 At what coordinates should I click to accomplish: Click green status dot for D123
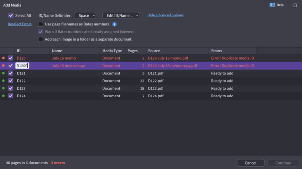3,88
